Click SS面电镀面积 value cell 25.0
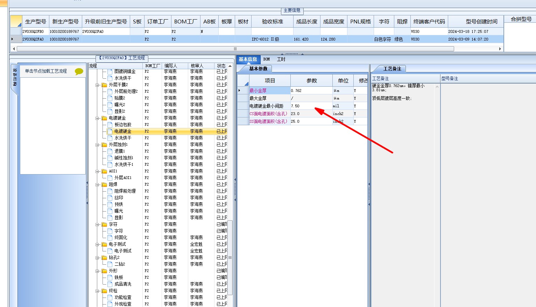Screen dimensions: 536x307 pos(311,121)
